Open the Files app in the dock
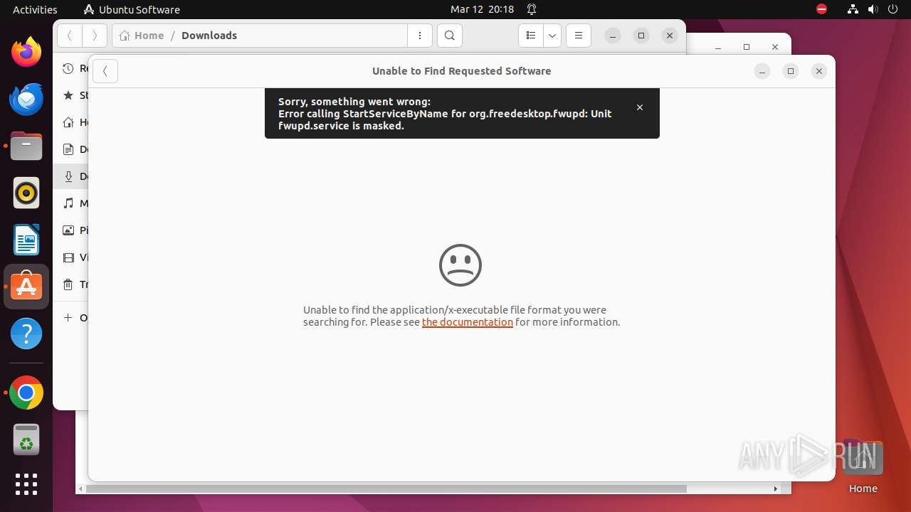This screenshot has width=911, height=512. pos(26,146)
